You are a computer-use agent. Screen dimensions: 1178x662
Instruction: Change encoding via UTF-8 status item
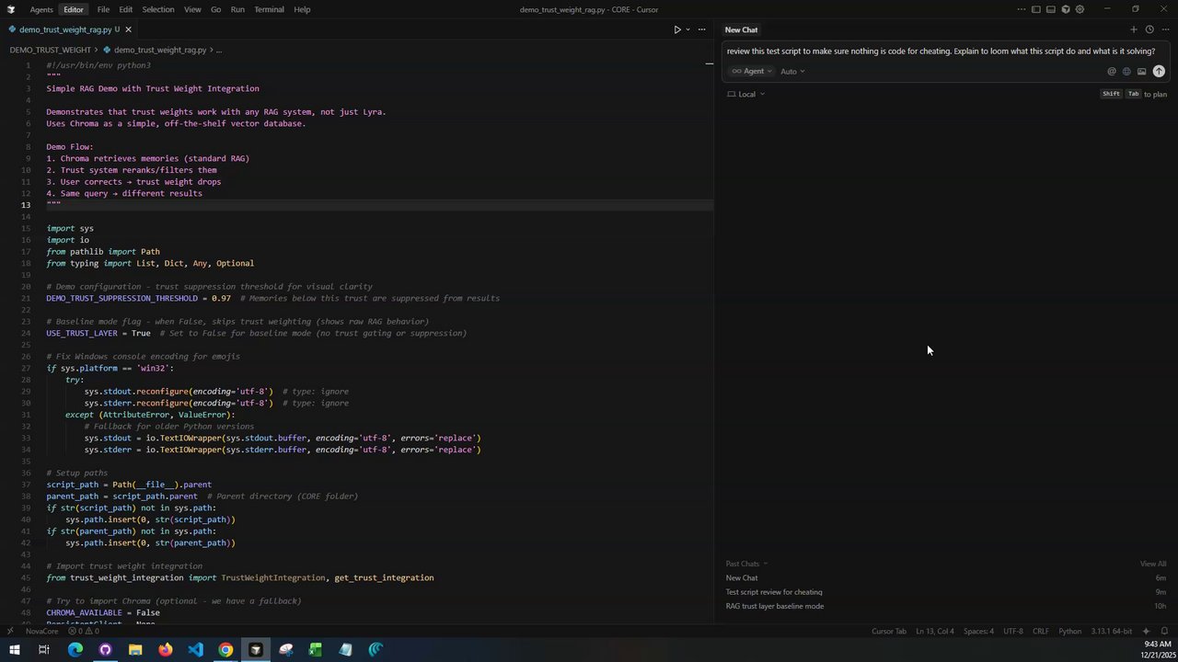coord(1012,631)
